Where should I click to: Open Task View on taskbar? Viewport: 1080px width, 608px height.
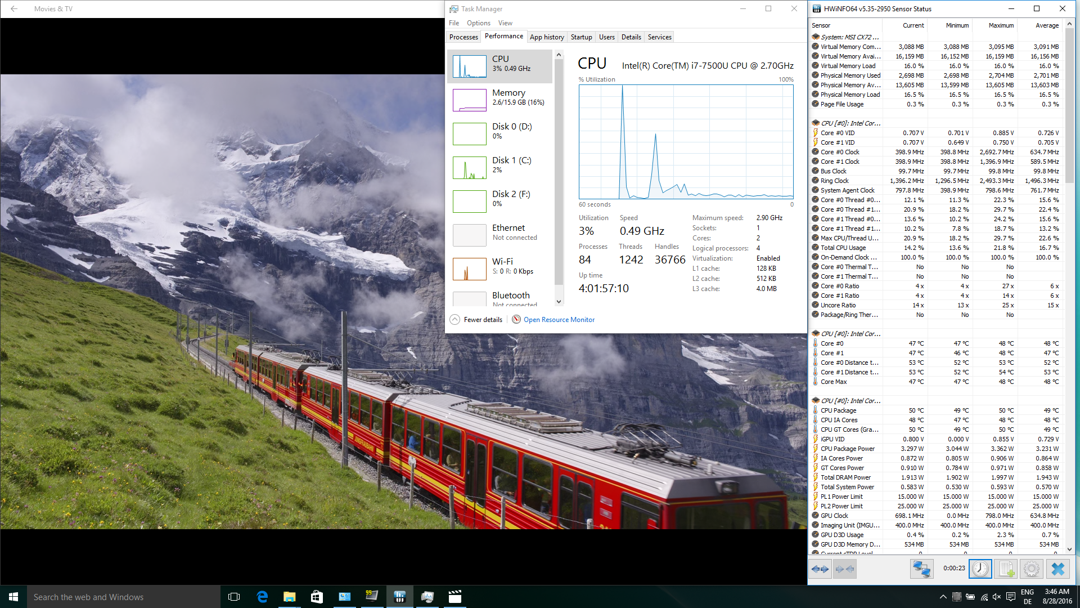234,597
